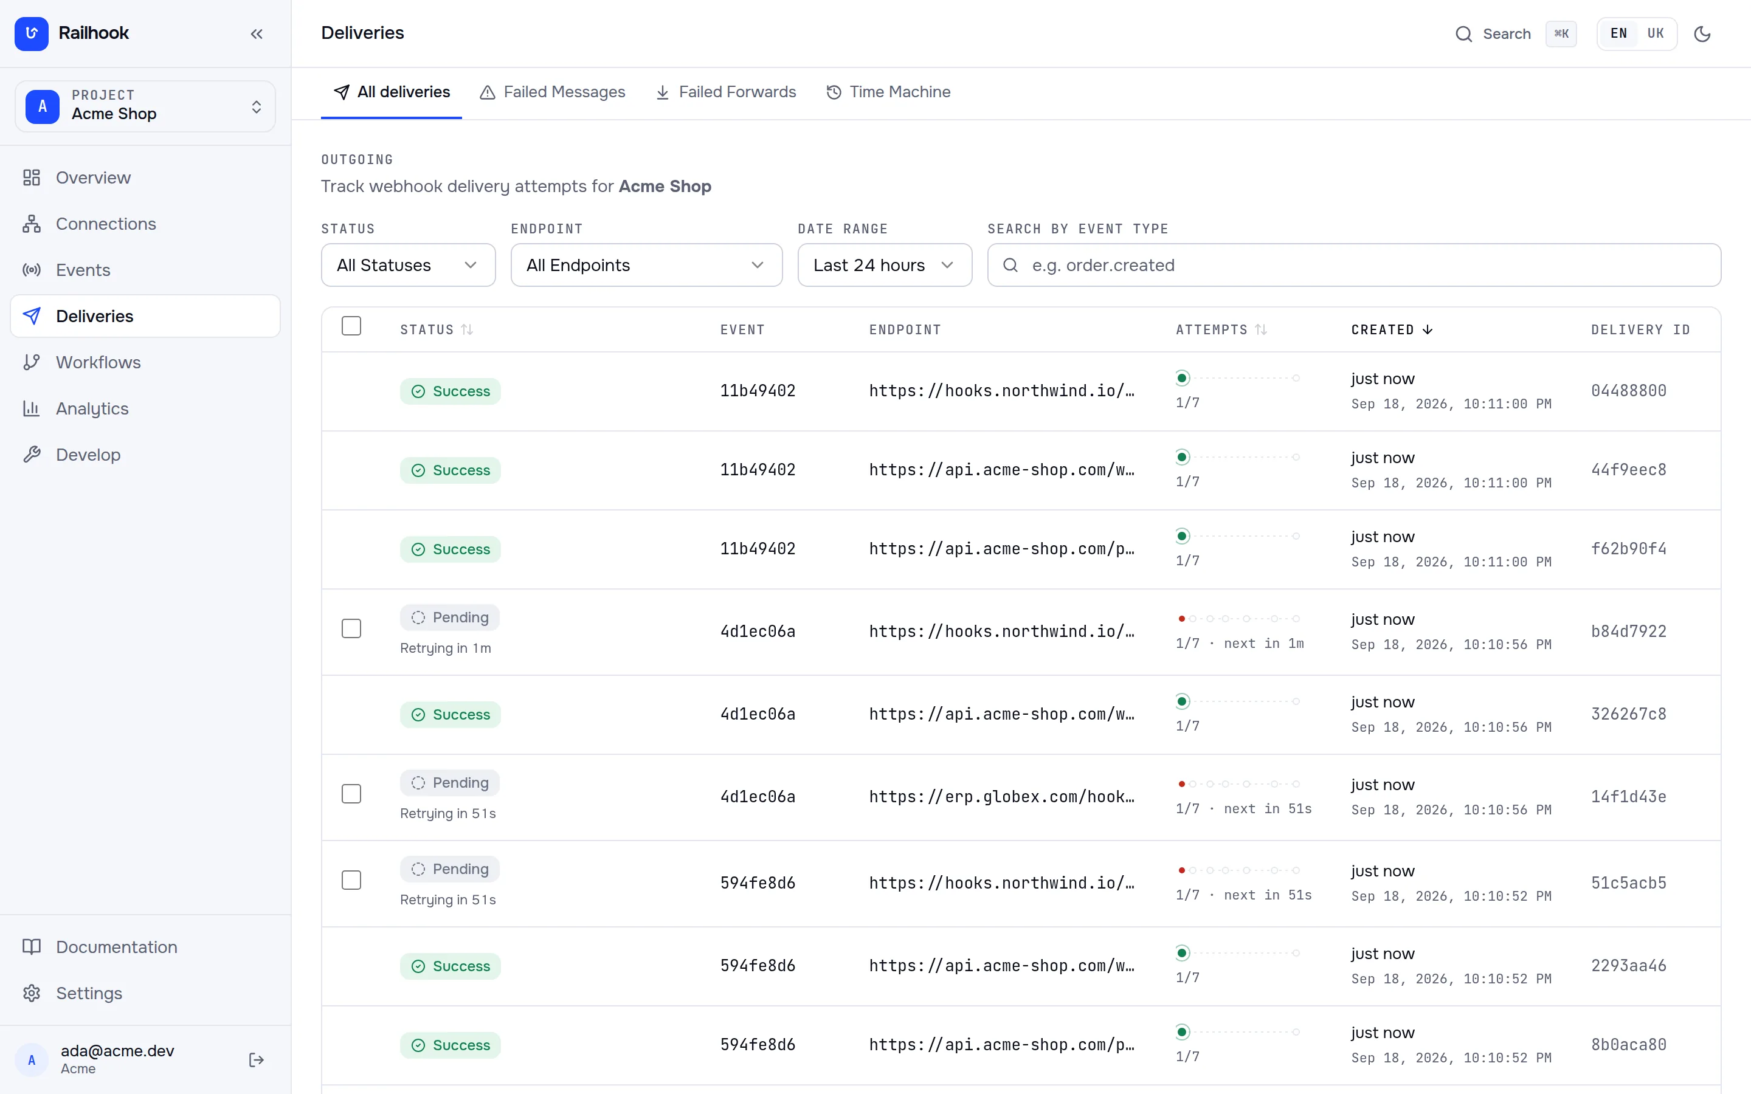Open the All Endpoints dropdown

tap(646, 265)
